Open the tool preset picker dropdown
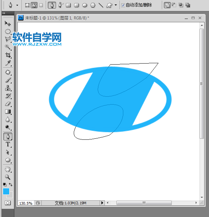Image resolution: width=209 pixels, height=217 pixels. pyautogui.click(x=17, y=5)
